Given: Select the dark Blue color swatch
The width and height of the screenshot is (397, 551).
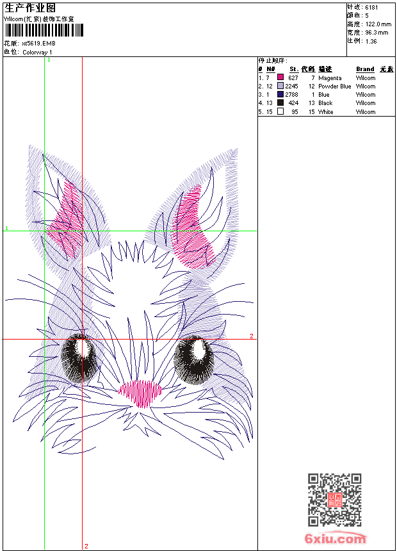Looking at the screenshot, I should [x=280, y=94].
